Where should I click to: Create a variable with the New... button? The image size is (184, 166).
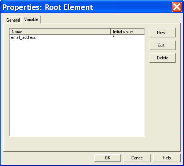pyautogui.click(x=162, y=33)
